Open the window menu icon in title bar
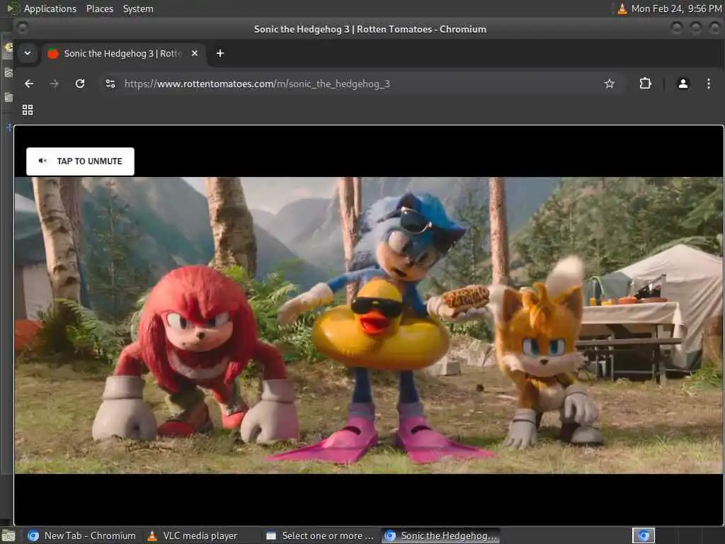Image resolution: width=725 pixels, height=544 pixels. (22, 28)
